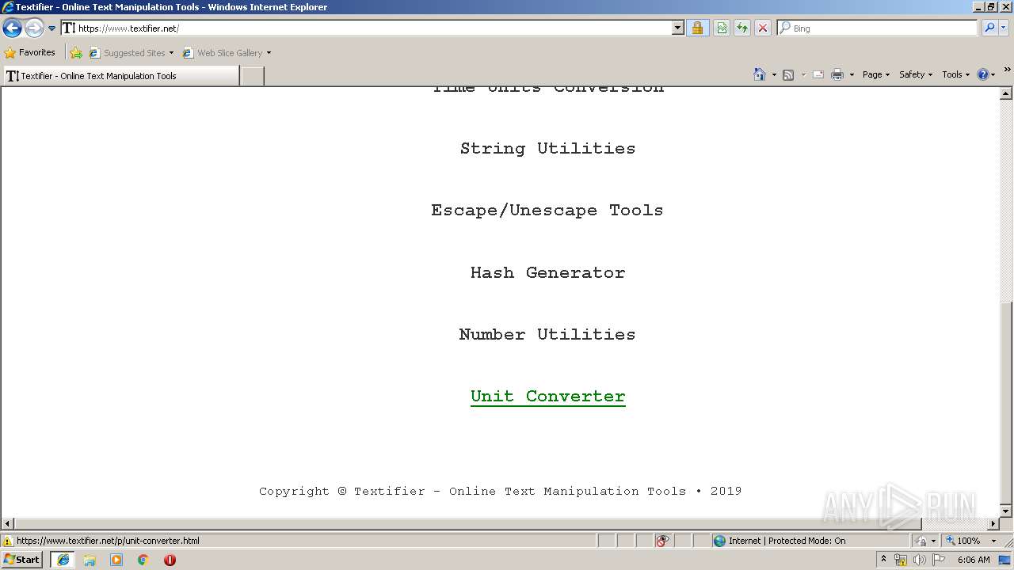Image resolution: width=1014 pixels, height=570 pixels.
Task: Open the media player taskbar icon
Action: tap(116, 560)
